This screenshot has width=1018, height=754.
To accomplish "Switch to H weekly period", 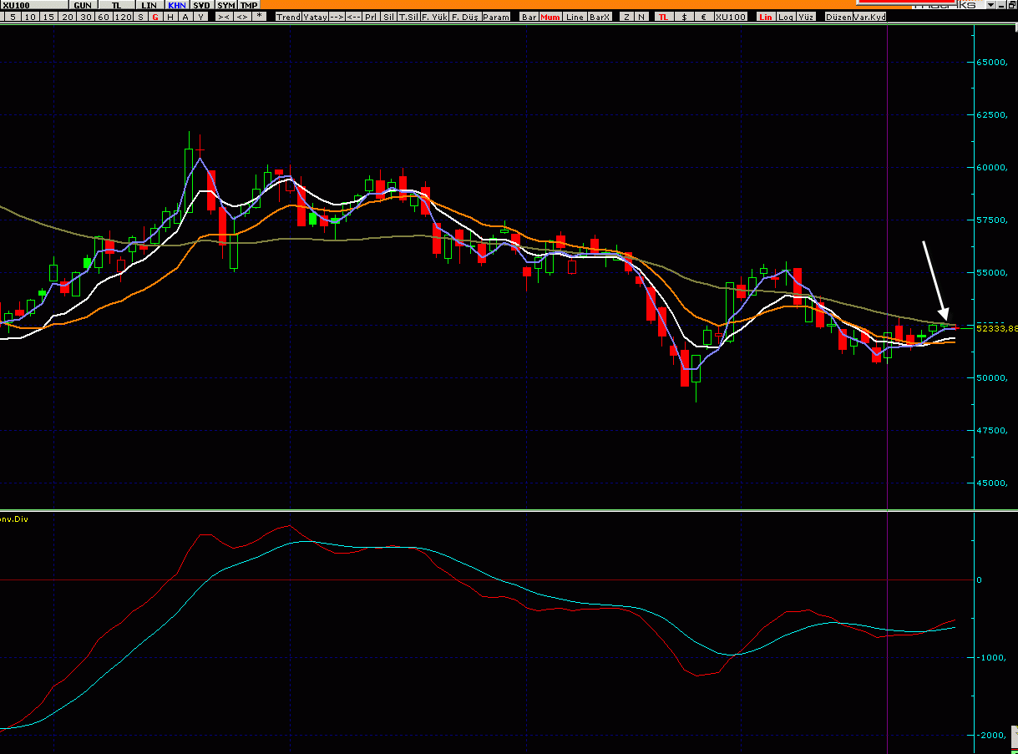I will click(170, 17).
